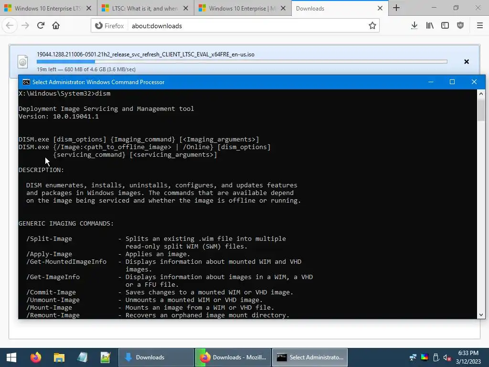The height and width of the screenshot is (367, 489).
Task: Close the third Windows 10 Enterprise tab
Action: click(283, 9)
